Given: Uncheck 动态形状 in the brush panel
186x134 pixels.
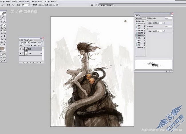Looking at the screenshot, I should (136, 23).
